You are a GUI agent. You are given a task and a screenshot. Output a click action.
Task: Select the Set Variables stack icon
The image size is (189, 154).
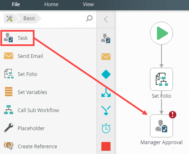[x=9, y=92]
